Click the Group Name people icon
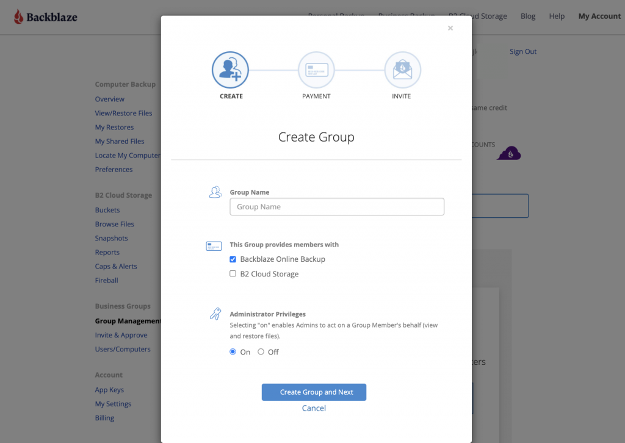This screenshot has height=443, width=625. tap(215, 192)
